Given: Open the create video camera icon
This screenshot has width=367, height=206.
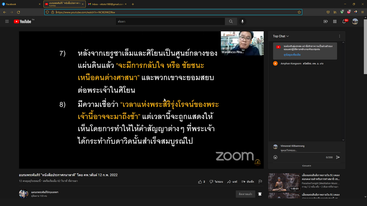Looking at the screenshot, I should 325,22.
